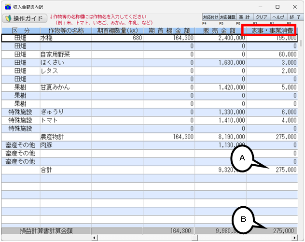
Task: Click the 2,000 cell for レタス
Action: point(272,71)
